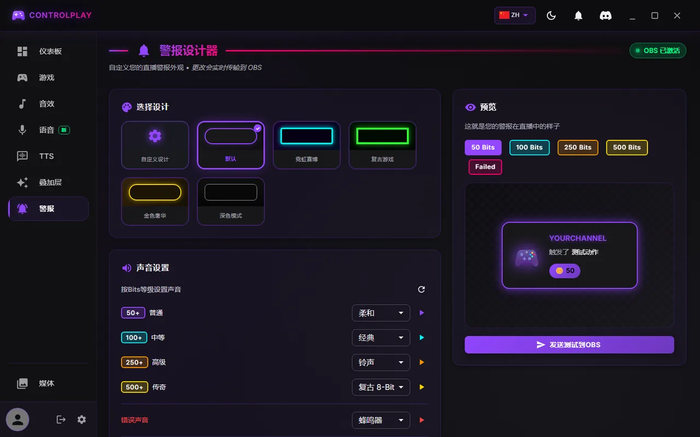Go to 游戏 in the sidebar

click(49, 78)
